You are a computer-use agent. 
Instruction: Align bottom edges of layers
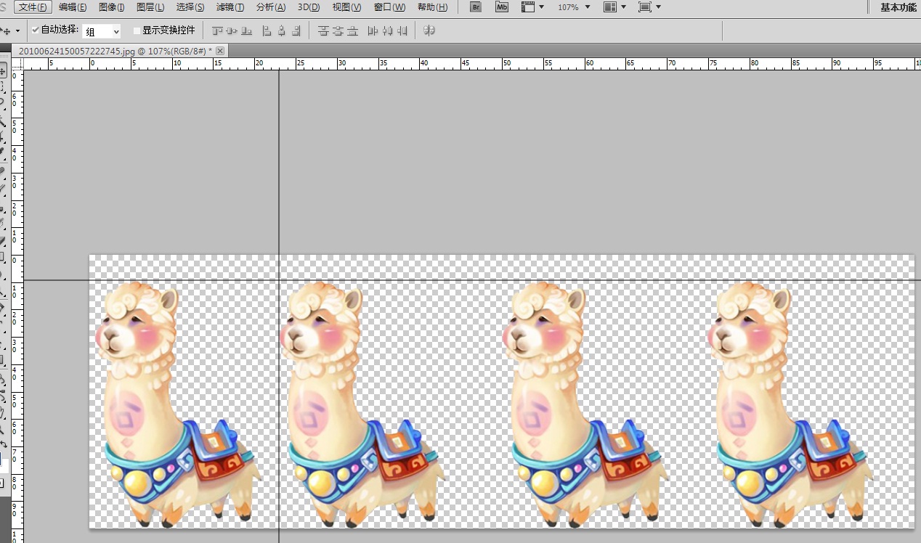pyautogui.click(x=247, y=31)
